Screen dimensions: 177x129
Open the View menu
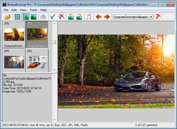point(23,10)
